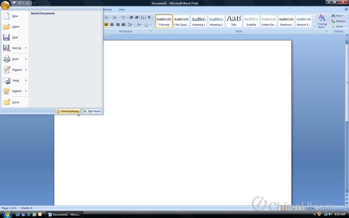
Task: Open the Select dropdown in Editing
Action: click(339, 27)
